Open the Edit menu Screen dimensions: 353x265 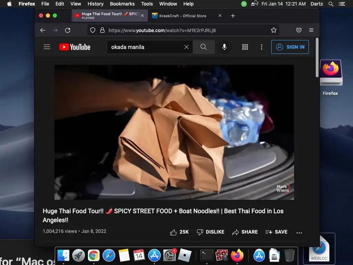[x=60, y=4]
